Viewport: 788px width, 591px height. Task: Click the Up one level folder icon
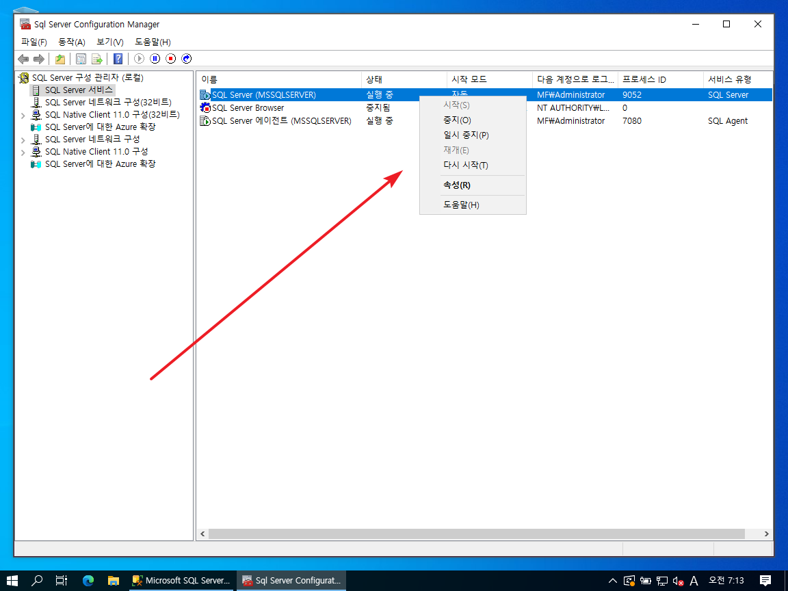point(60,59)
